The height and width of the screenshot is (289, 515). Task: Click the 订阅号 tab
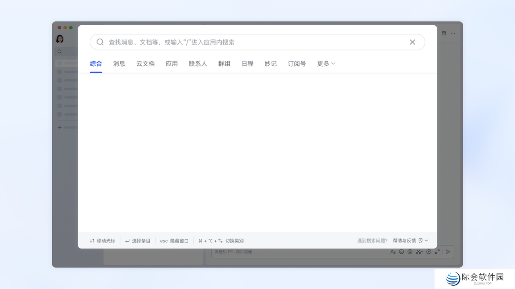[x=297, y=63]
